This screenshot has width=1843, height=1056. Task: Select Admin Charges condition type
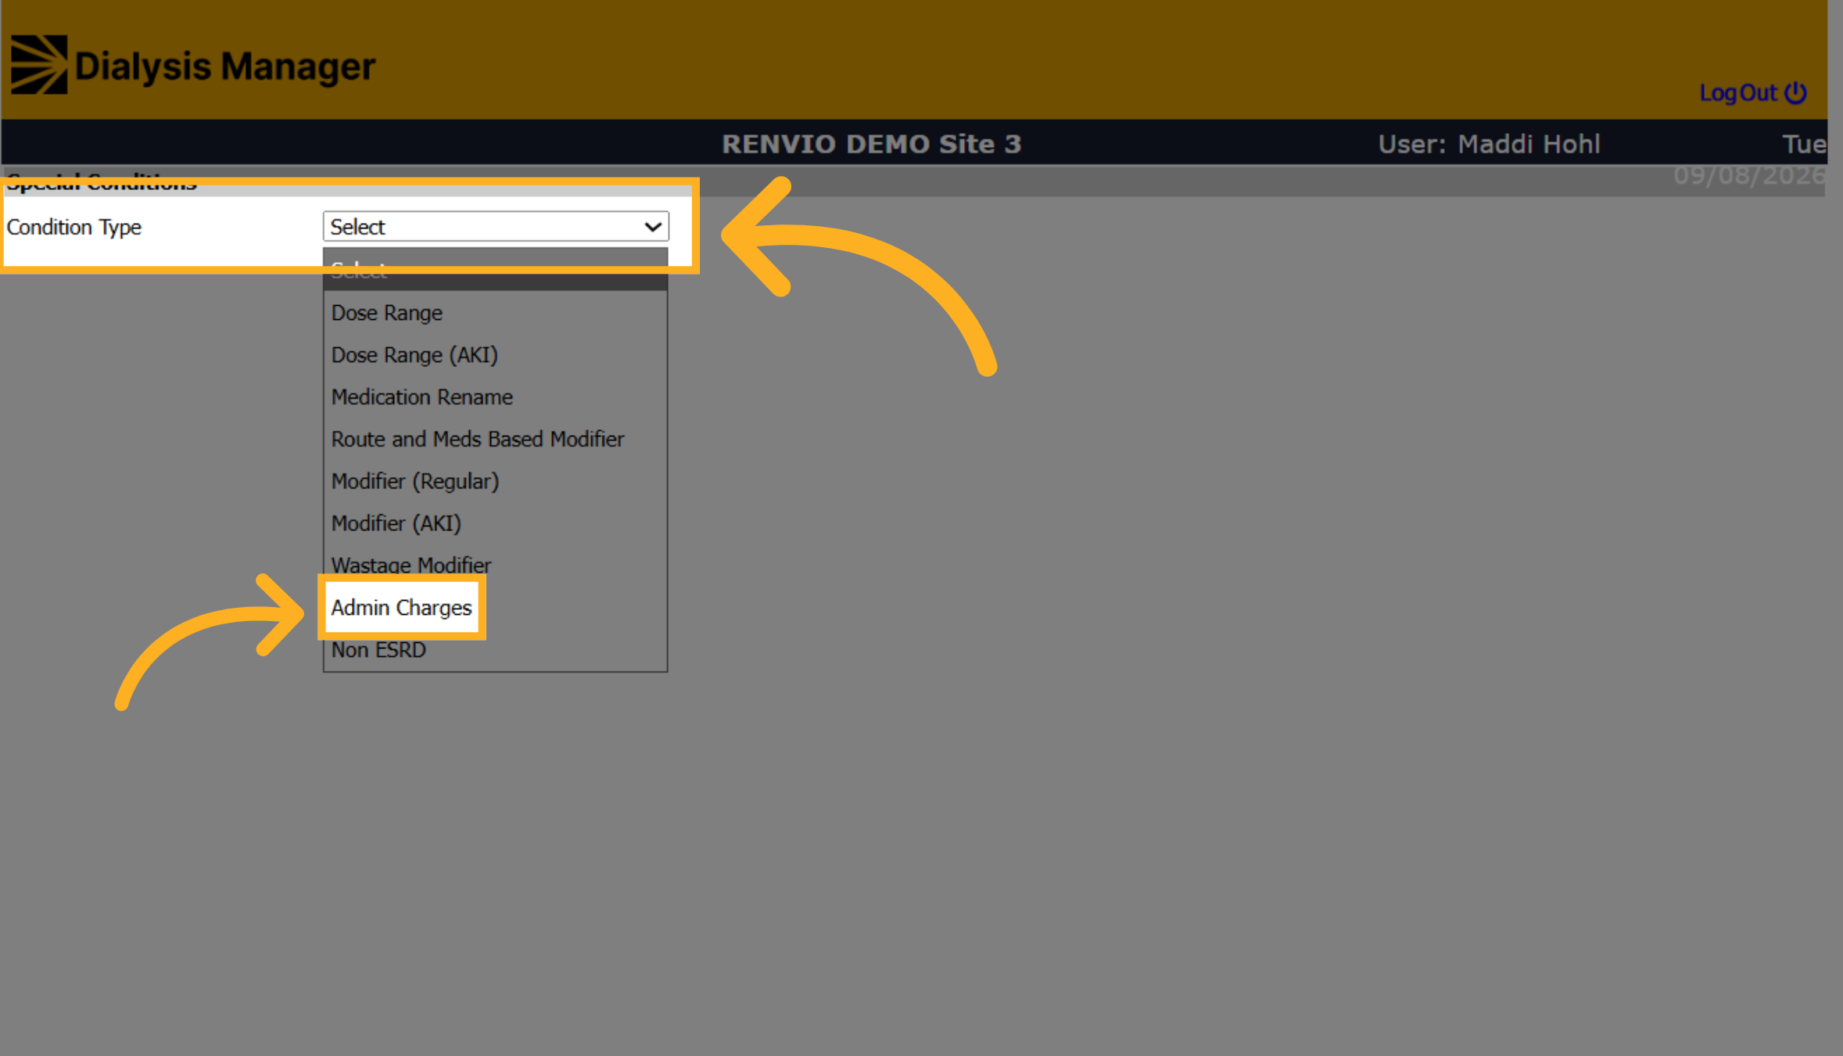tap(402, 608)
